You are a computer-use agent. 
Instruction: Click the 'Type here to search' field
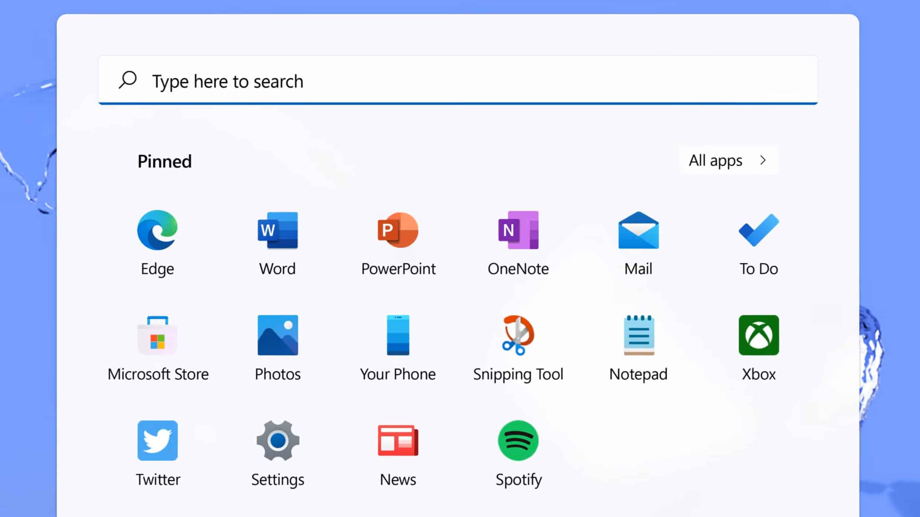pos(458,81)
